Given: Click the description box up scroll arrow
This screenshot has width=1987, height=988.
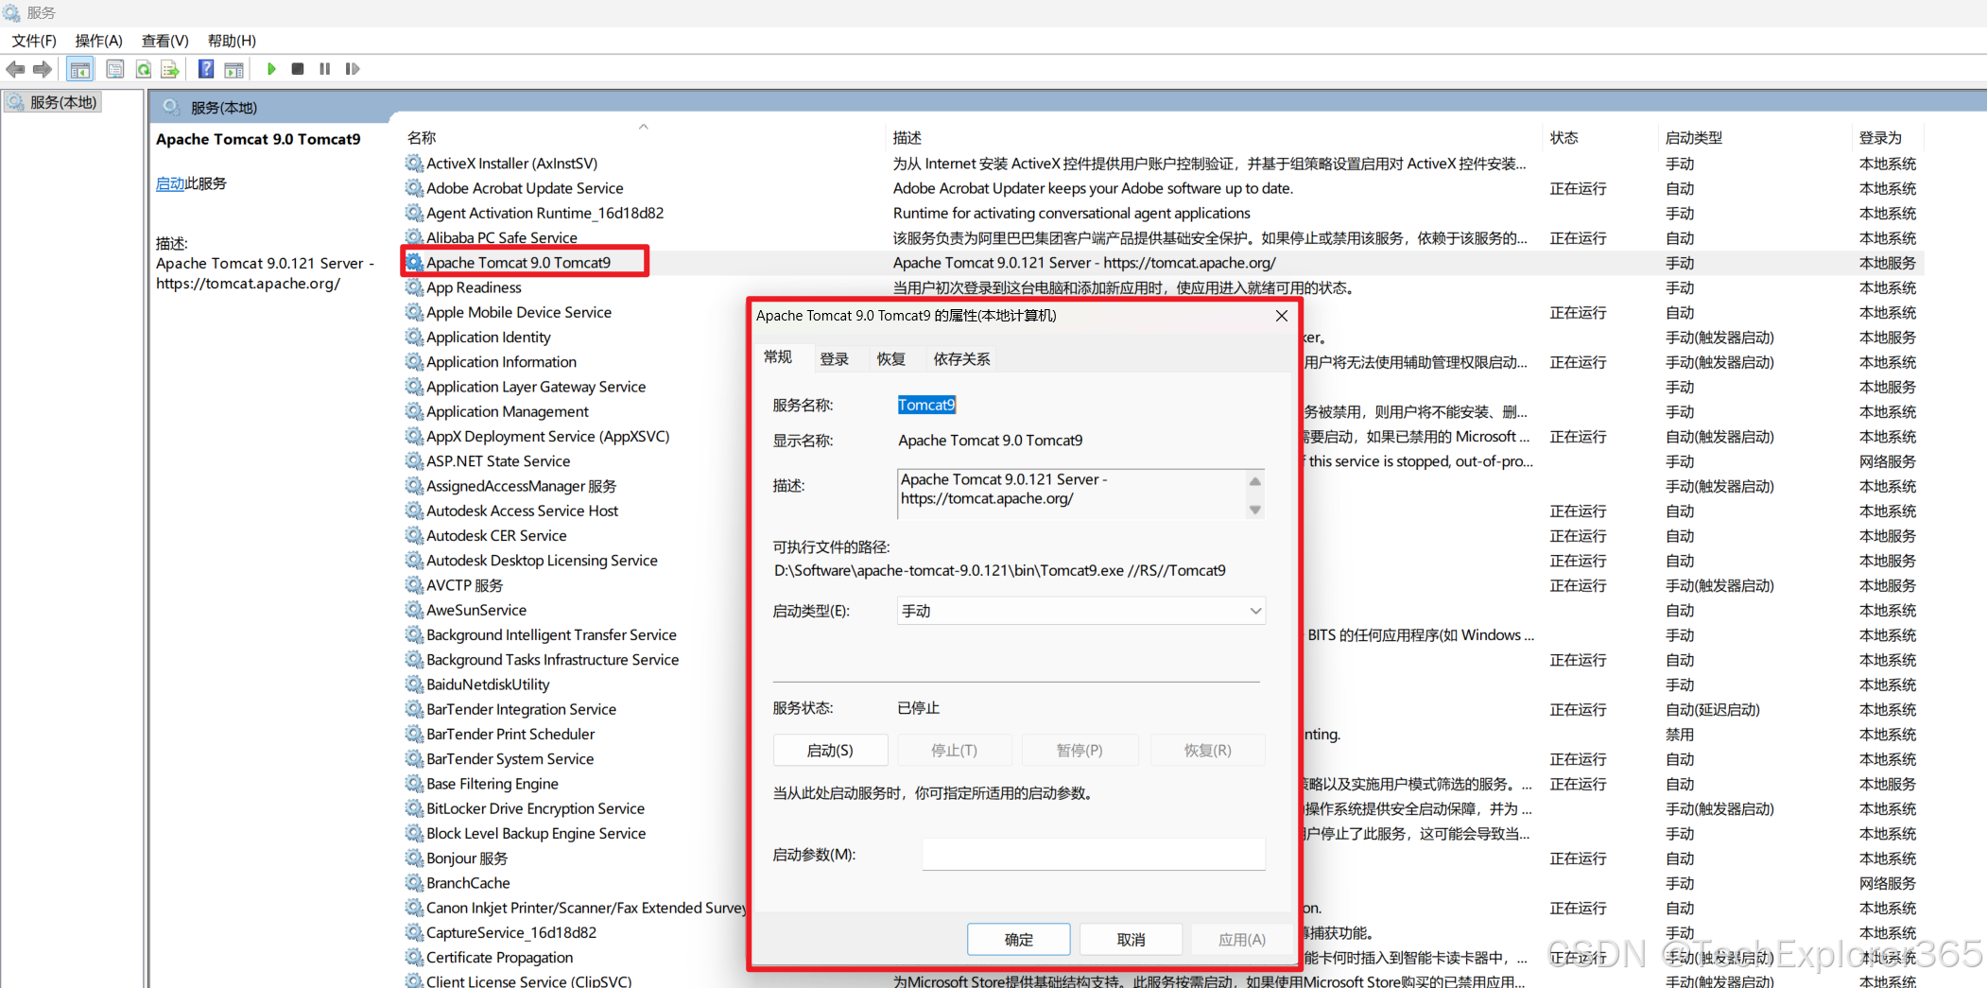Looking at the screenshot, I should coord(1255,481).
